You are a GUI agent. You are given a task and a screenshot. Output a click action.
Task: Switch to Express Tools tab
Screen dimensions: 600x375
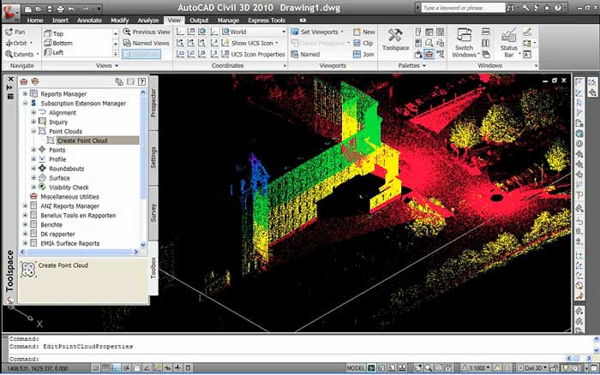point(267,21)
